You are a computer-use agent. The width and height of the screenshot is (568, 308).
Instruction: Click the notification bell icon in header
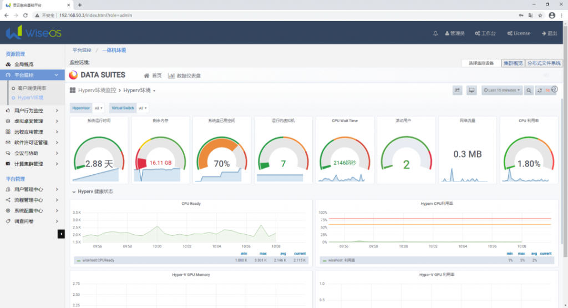coord(435,33)
